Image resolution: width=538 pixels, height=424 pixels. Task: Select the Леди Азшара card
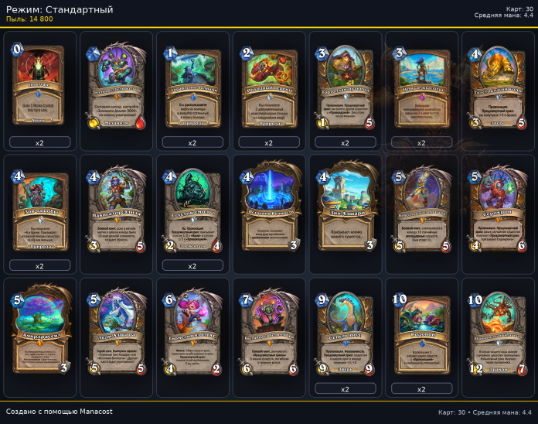116,332
